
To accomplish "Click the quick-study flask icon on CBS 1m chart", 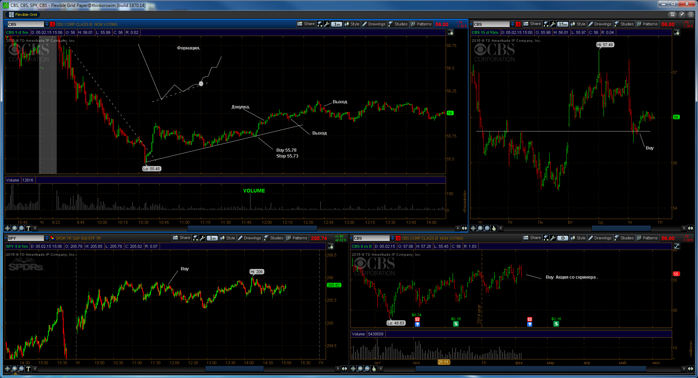I will (x=320, y=24).
